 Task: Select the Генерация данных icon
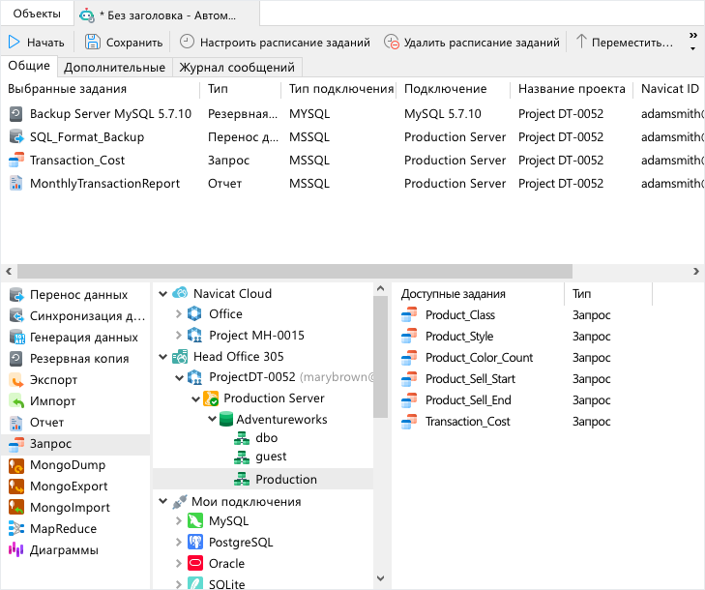point(16,338)
